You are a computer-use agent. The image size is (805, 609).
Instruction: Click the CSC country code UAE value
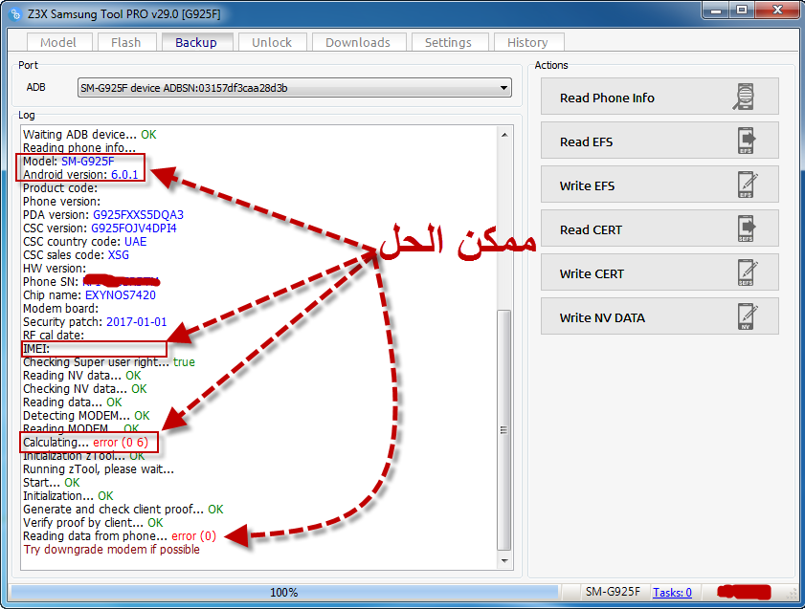136,242
